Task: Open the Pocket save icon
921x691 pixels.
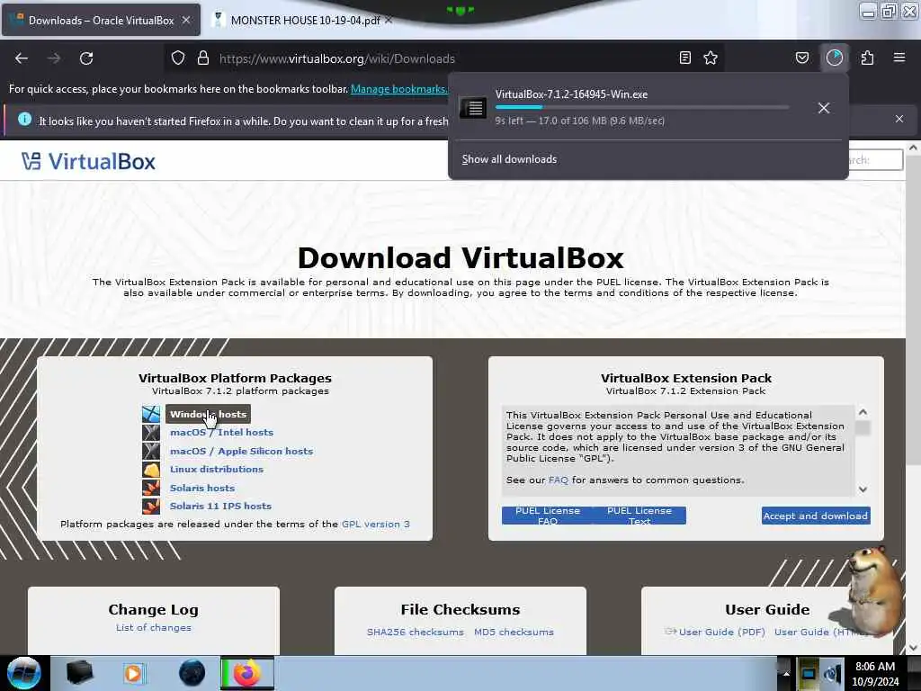Action: (x=802, y=58)
